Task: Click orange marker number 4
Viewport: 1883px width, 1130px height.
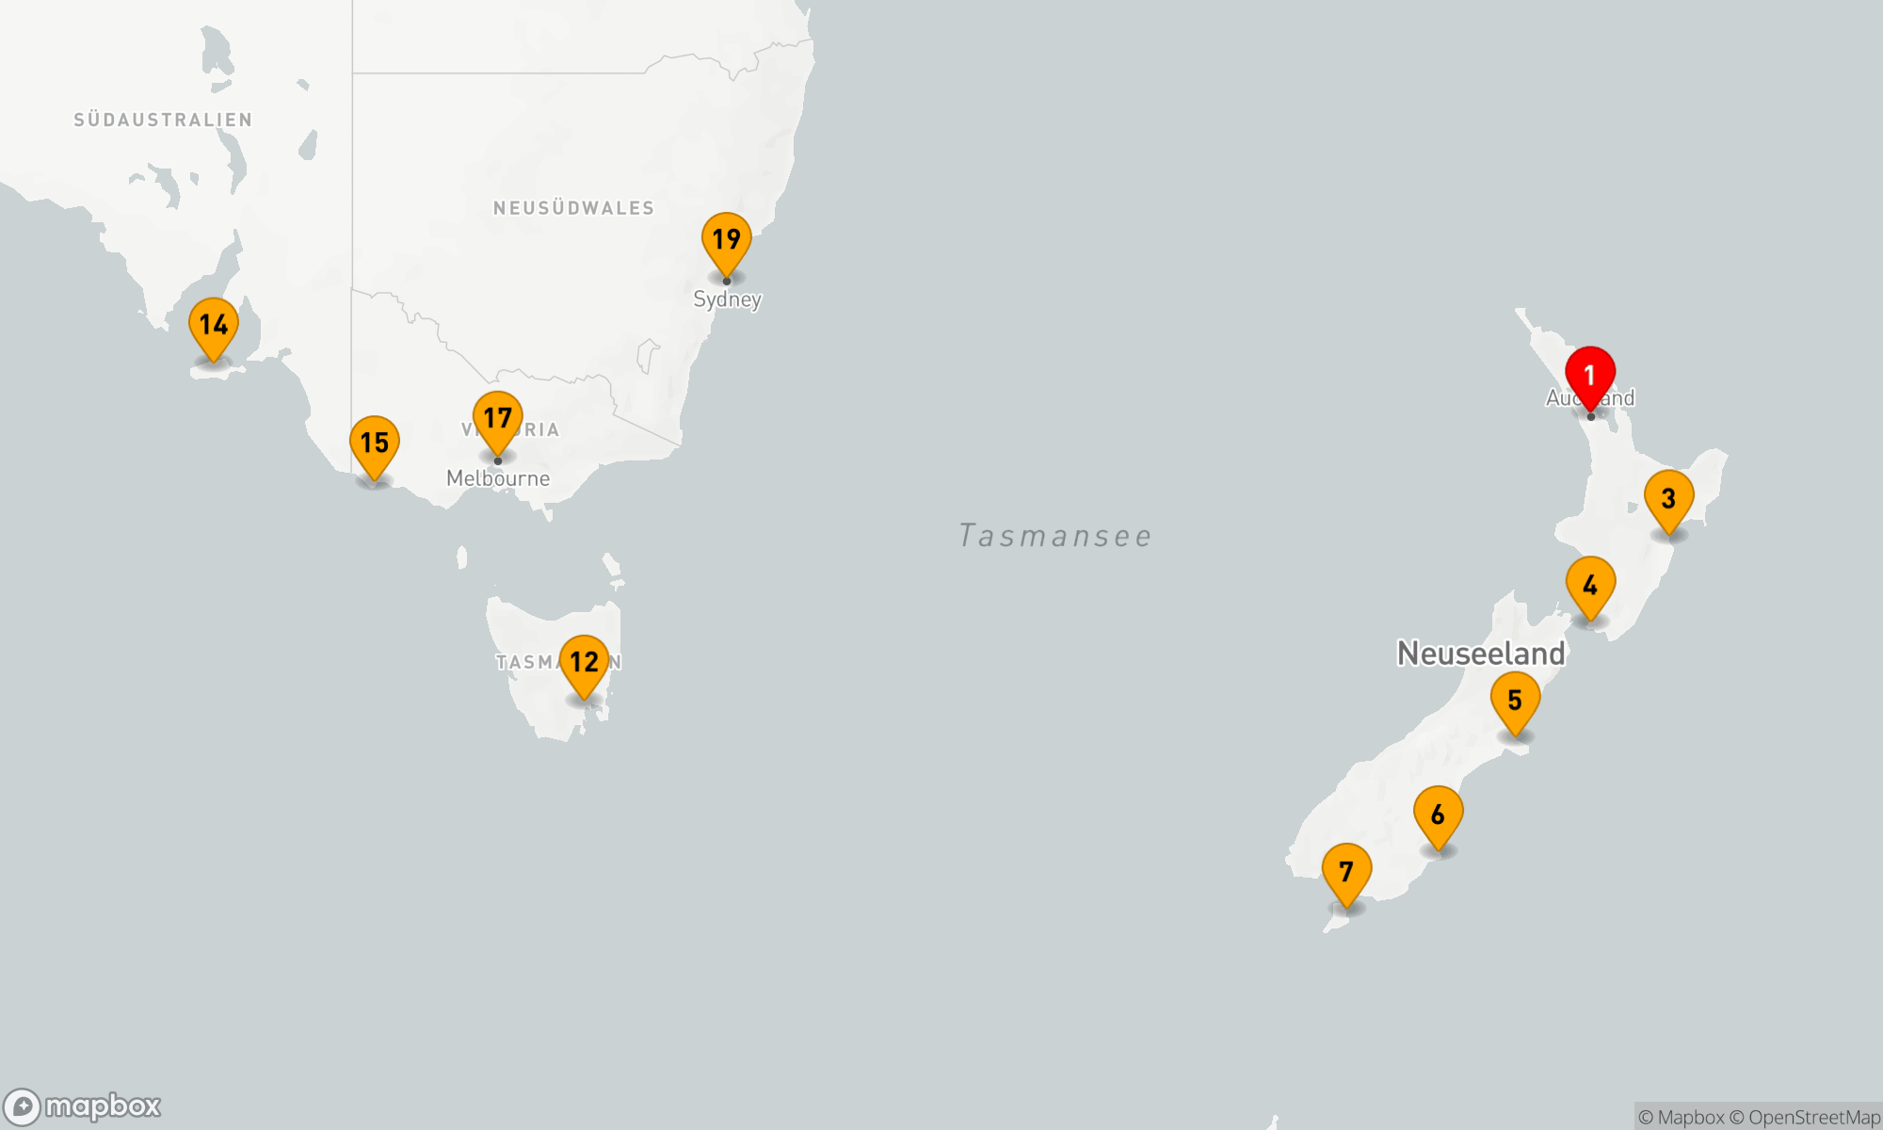Action: (1590, 586)
